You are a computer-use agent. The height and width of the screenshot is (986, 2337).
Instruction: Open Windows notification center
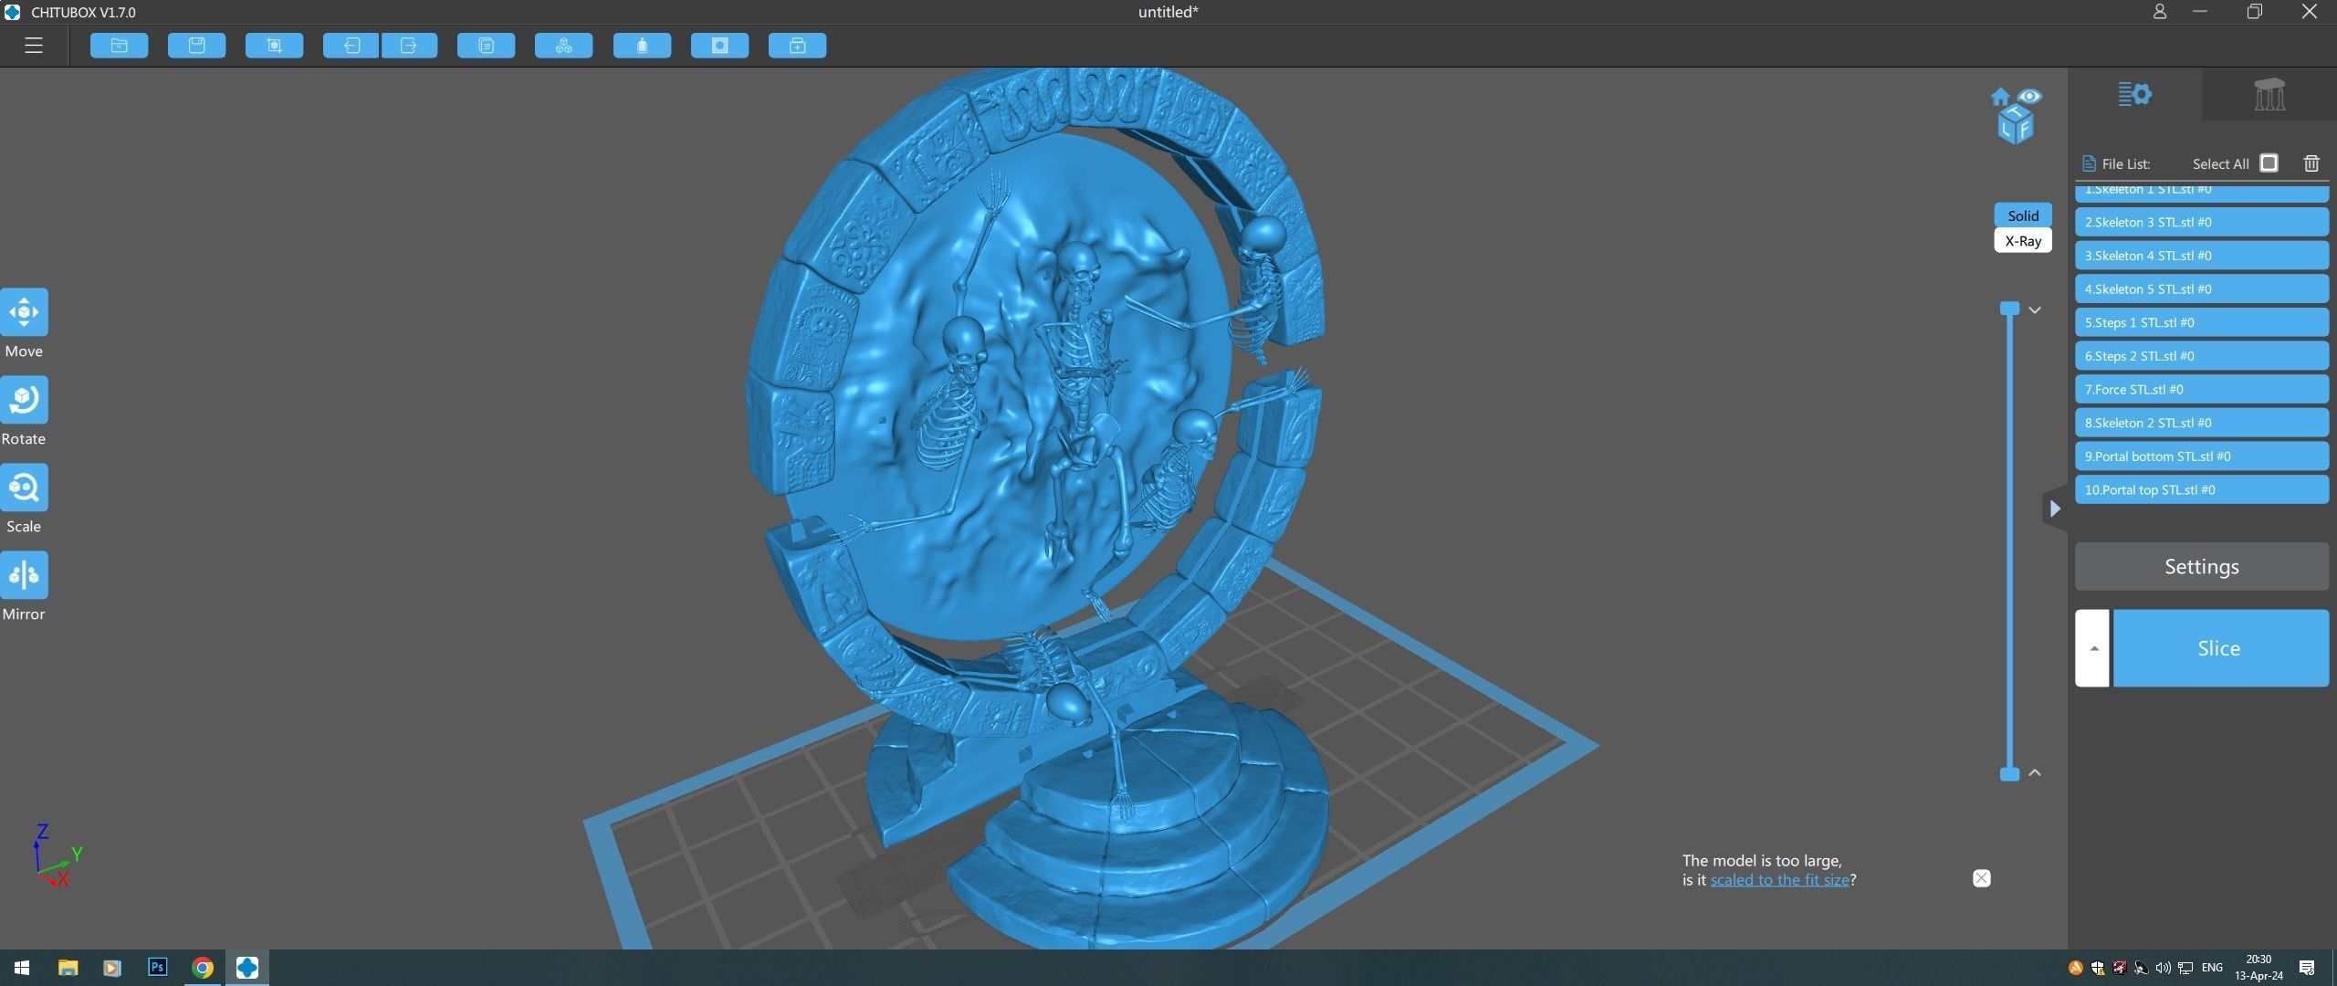pyautogui.click(x=2307, y=968)
